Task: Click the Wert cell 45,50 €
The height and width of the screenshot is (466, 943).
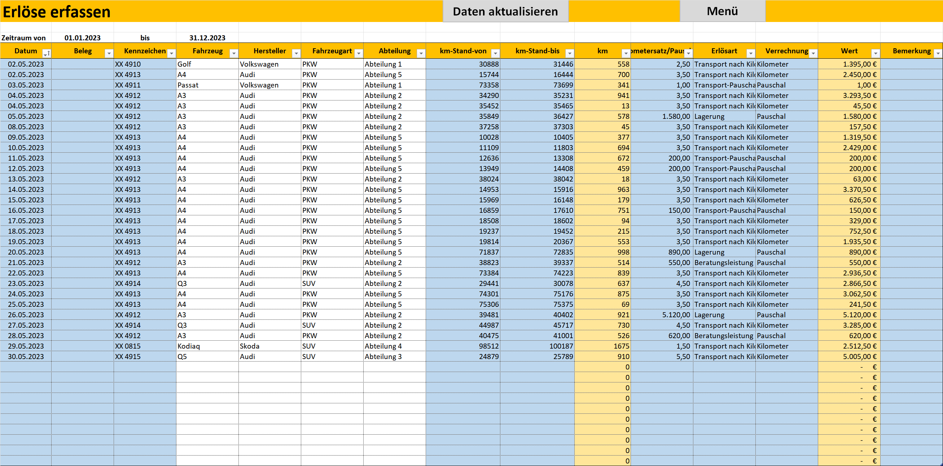Action: click(x=849, y=106)
